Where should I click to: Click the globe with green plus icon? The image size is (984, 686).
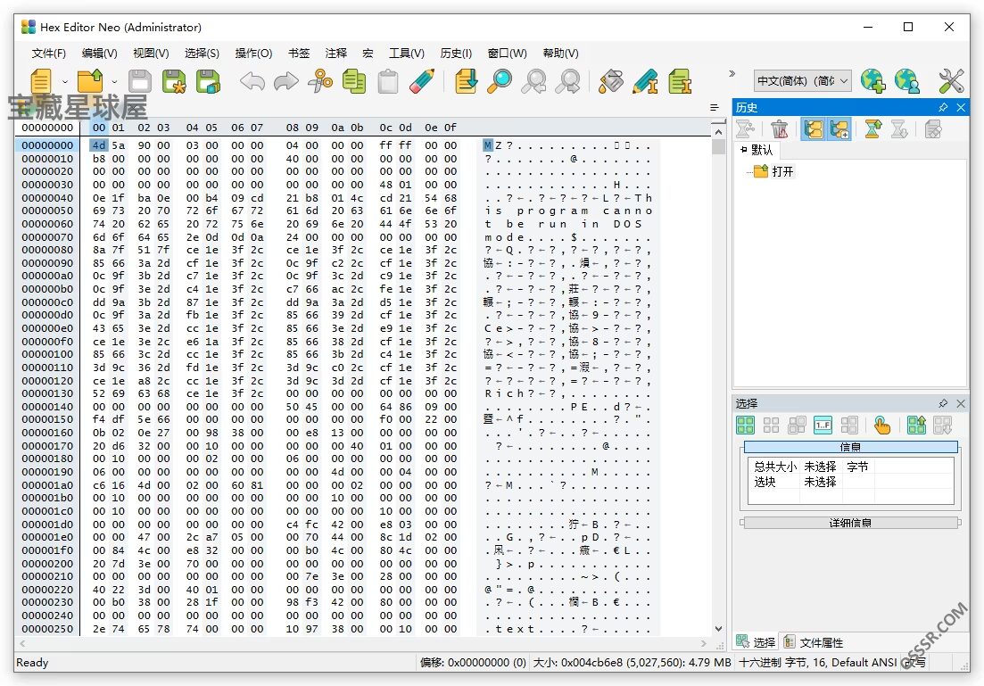pos(872,81)
